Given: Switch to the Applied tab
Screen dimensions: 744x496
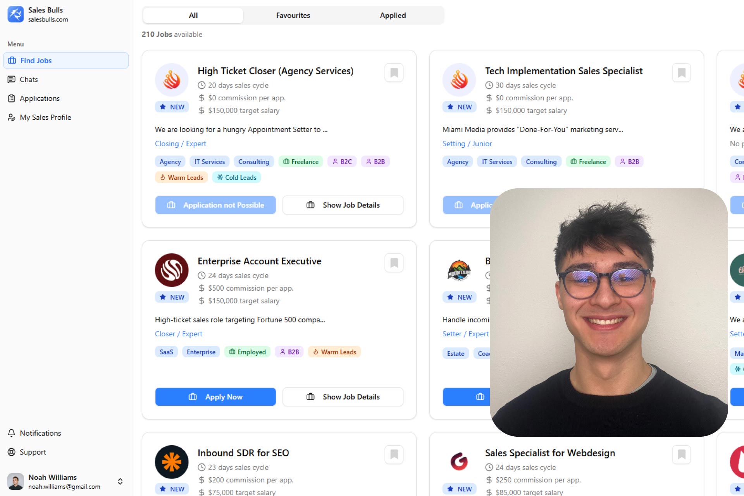Looking at the screenshot, I should [x=393, y=15].
